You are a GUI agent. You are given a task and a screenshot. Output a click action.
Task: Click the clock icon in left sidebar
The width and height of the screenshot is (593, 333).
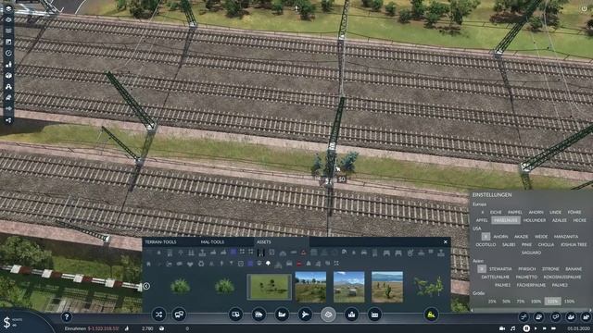click(x=8, y=54)
